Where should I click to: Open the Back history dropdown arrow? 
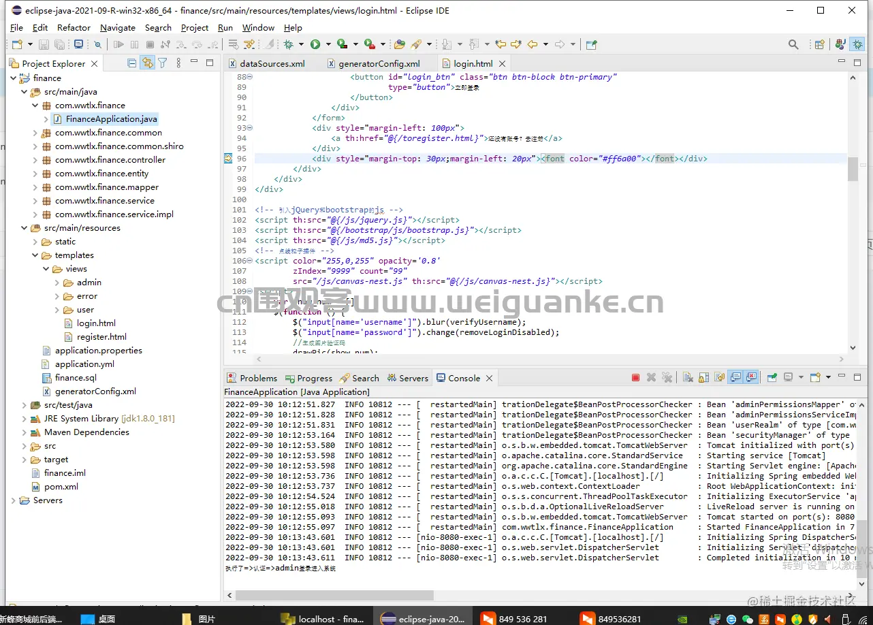click(x=545, y=45)
